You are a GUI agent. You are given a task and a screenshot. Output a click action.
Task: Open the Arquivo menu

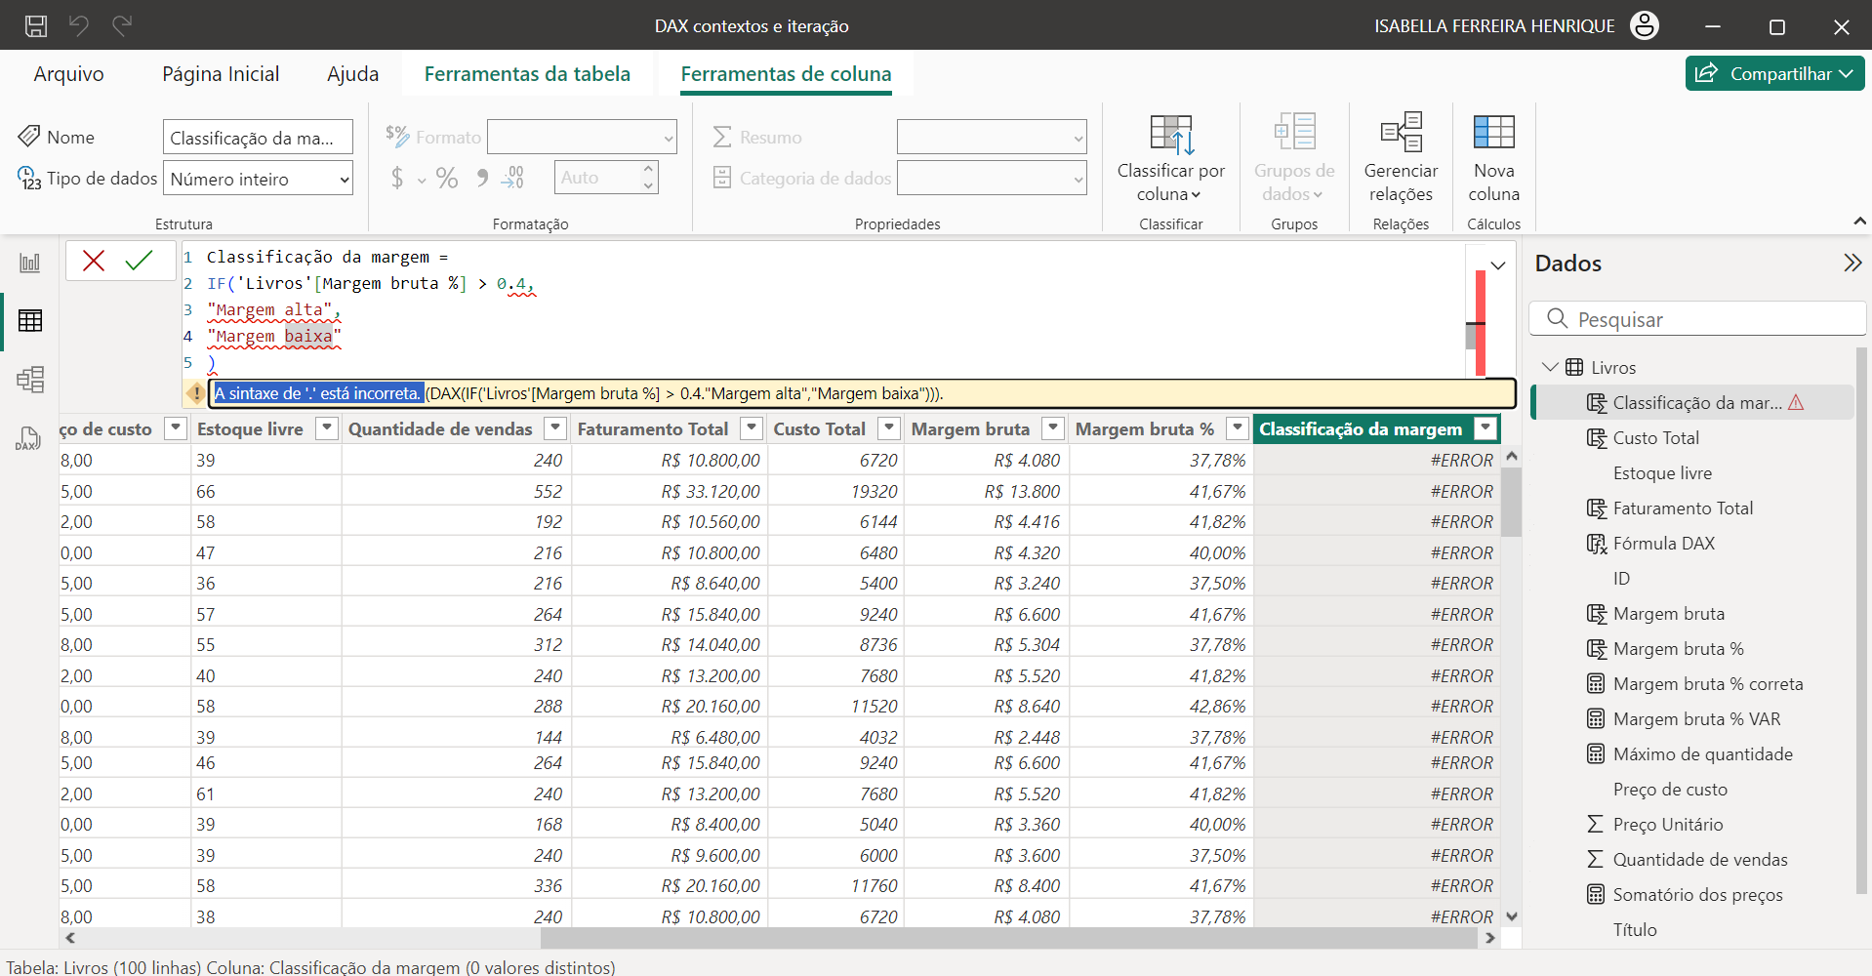68,74
